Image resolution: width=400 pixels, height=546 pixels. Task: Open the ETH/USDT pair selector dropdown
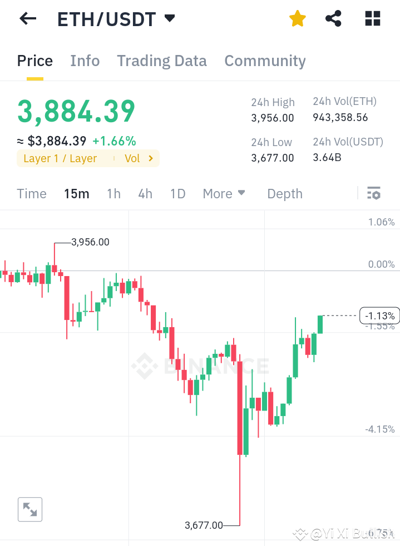169,18
